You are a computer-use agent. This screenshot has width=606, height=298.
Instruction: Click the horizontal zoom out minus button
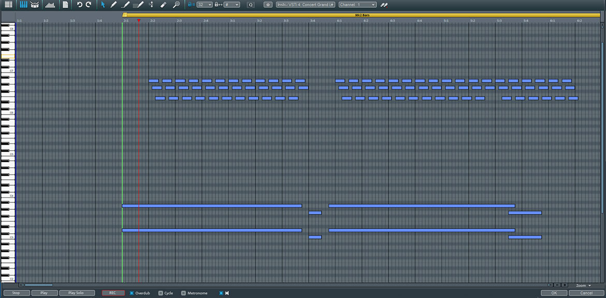(x=557, y=285)
